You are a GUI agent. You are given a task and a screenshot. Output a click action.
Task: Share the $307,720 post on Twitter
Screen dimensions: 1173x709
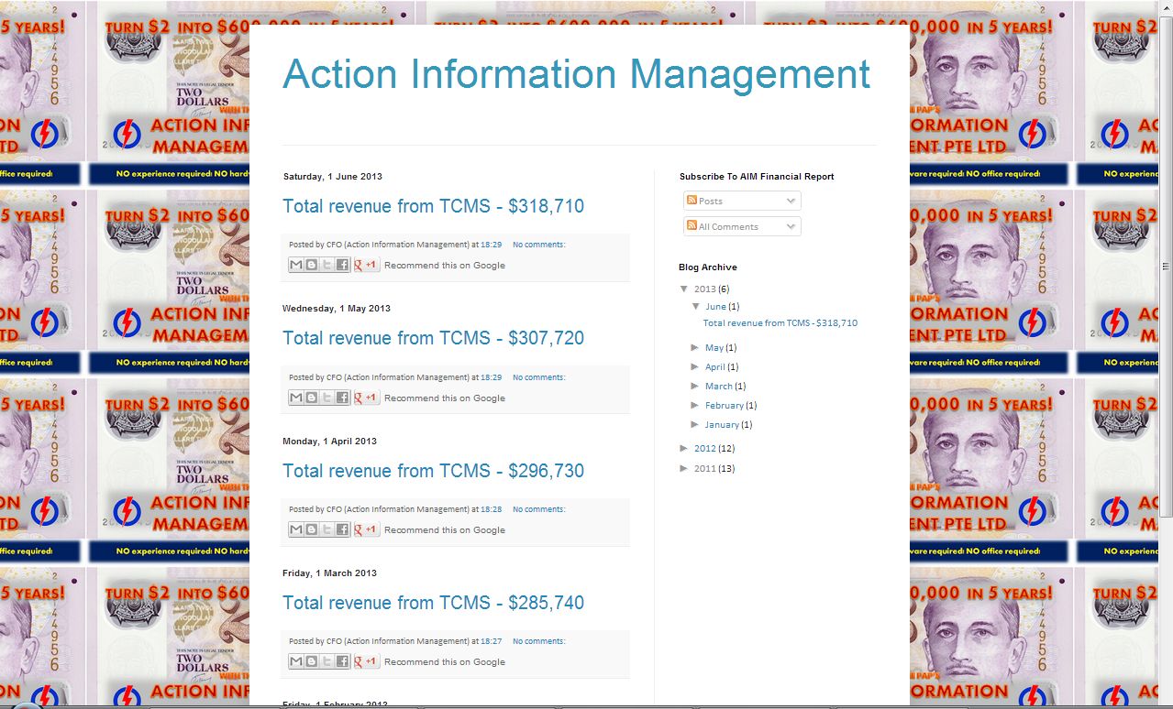point(326,398)
